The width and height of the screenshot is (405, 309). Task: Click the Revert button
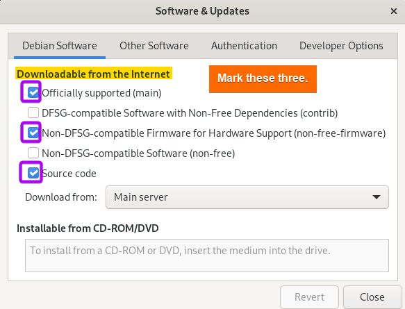click(309, 297)
